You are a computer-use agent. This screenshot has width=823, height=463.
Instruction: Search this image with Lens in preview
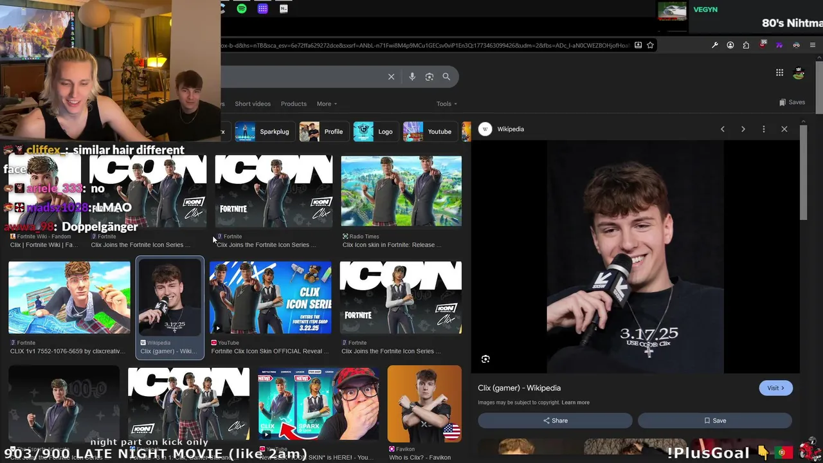click(x=485, y=359)
